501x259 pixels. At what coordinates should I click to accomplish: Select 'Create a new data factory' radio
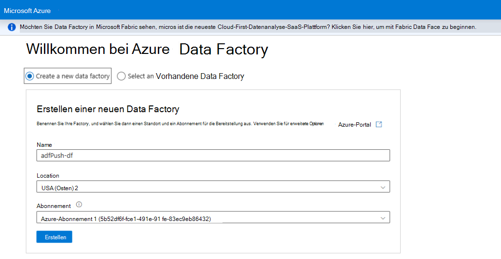coord(30,76)
